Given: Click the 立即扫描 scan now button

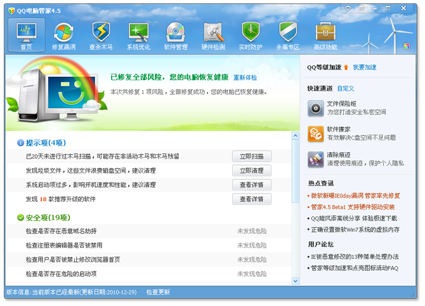Looking at the screenshot, I should pyautogui.click(x=252, y=156).
